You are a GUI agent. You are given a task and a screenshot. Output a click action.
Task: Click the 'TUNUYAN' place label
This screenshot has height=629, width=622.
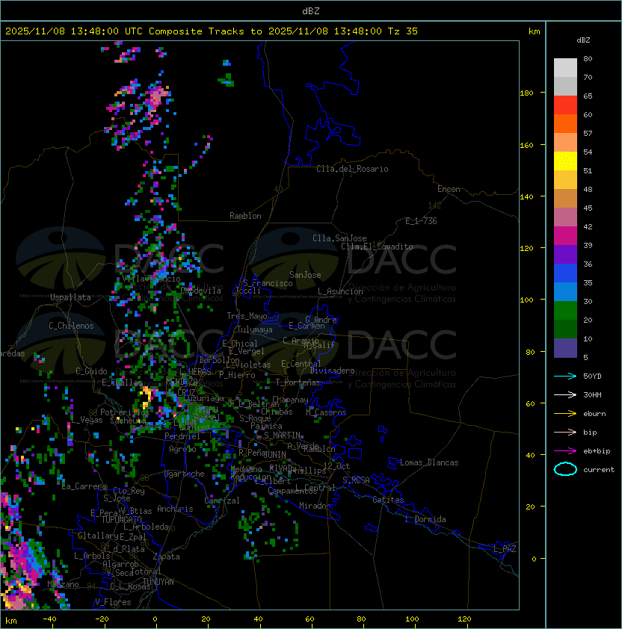tap(158, 582)
